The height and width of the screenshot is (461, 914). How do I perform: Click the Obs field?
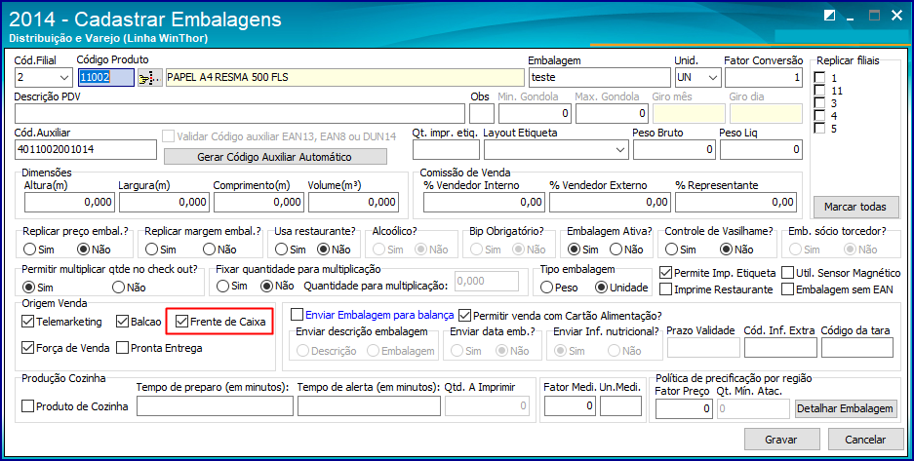pos(482,113)
